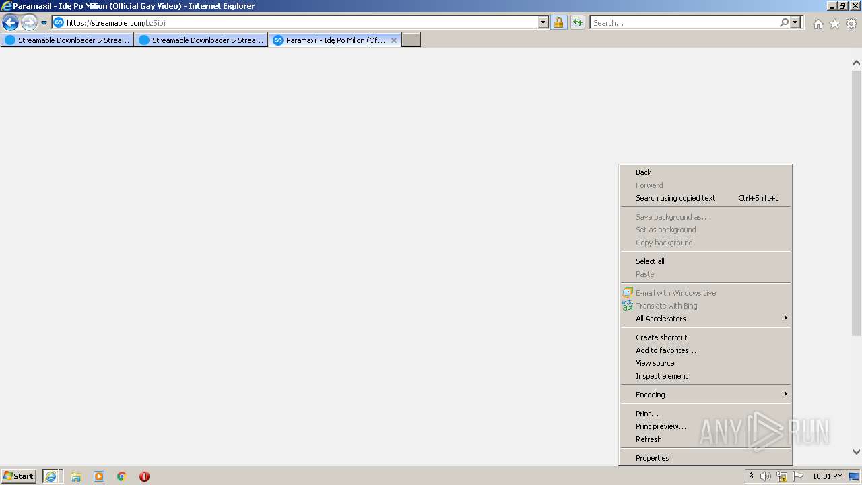Click Translate with Bing icon
The image size is (862, 485).
tap(628, 306)
